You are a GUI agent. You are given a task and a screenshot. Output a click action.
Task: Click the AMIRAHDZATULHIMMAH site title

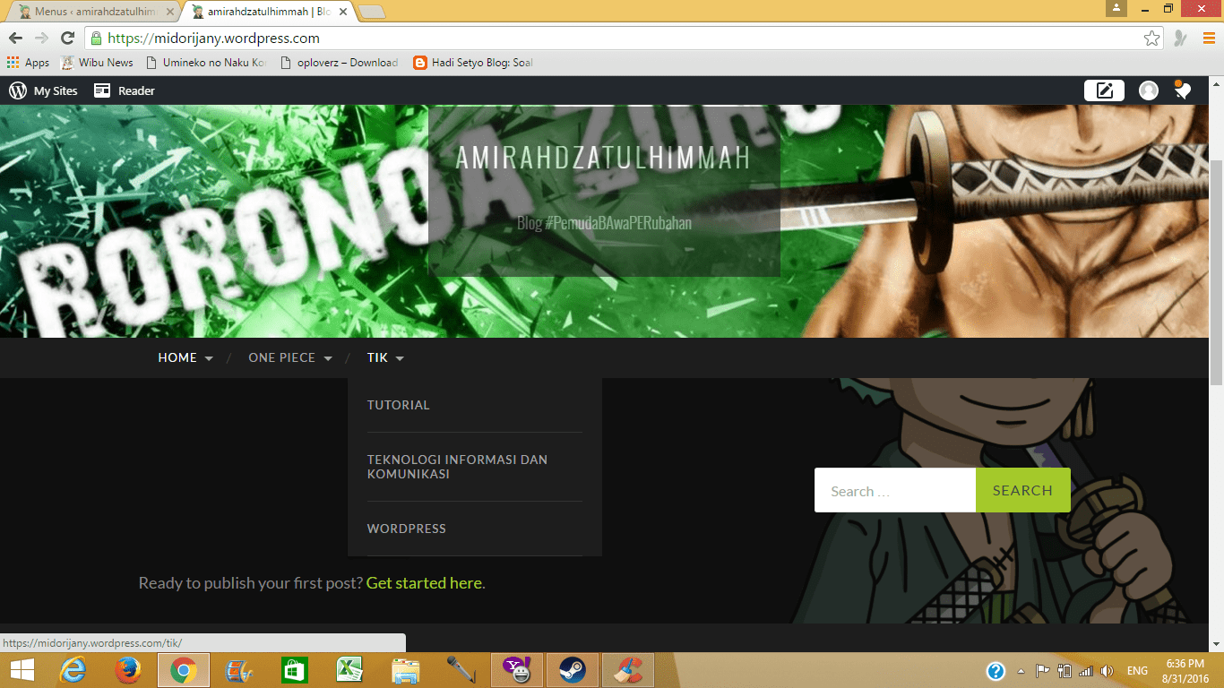[603, 158]
